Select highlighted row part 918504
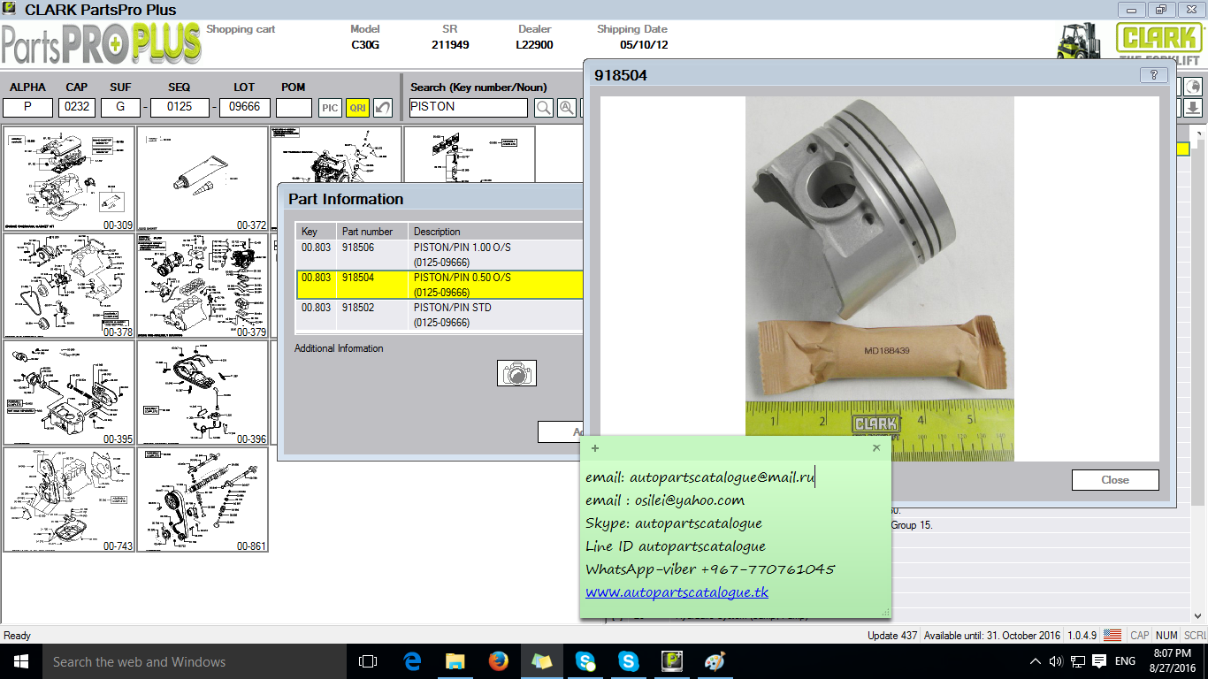The height and width of the screenshot is (679, 1208). [x=439, y=285]
